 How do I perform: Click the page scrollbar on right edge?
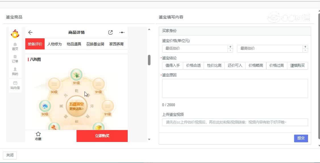click(319, 76)
